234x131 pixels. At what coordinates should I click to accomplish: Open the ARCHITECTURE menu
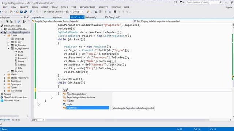(87, 7)
